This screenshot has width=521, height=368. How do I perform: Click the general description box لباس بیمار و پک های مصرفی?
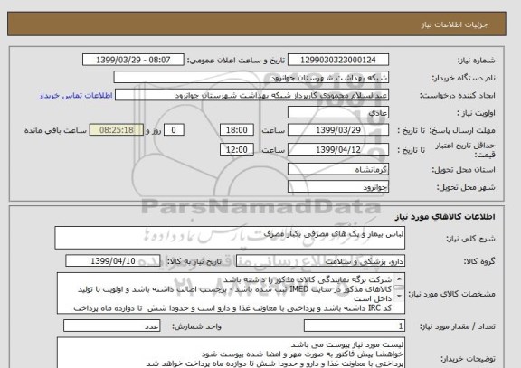click(230, 238)
